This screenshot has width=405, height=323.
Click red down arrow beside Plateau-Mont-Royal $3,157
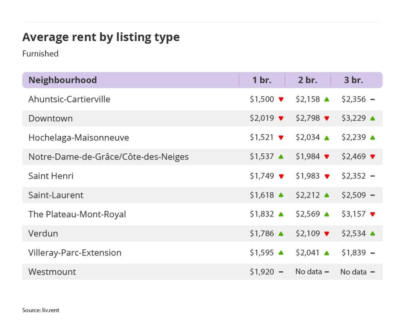373,215
